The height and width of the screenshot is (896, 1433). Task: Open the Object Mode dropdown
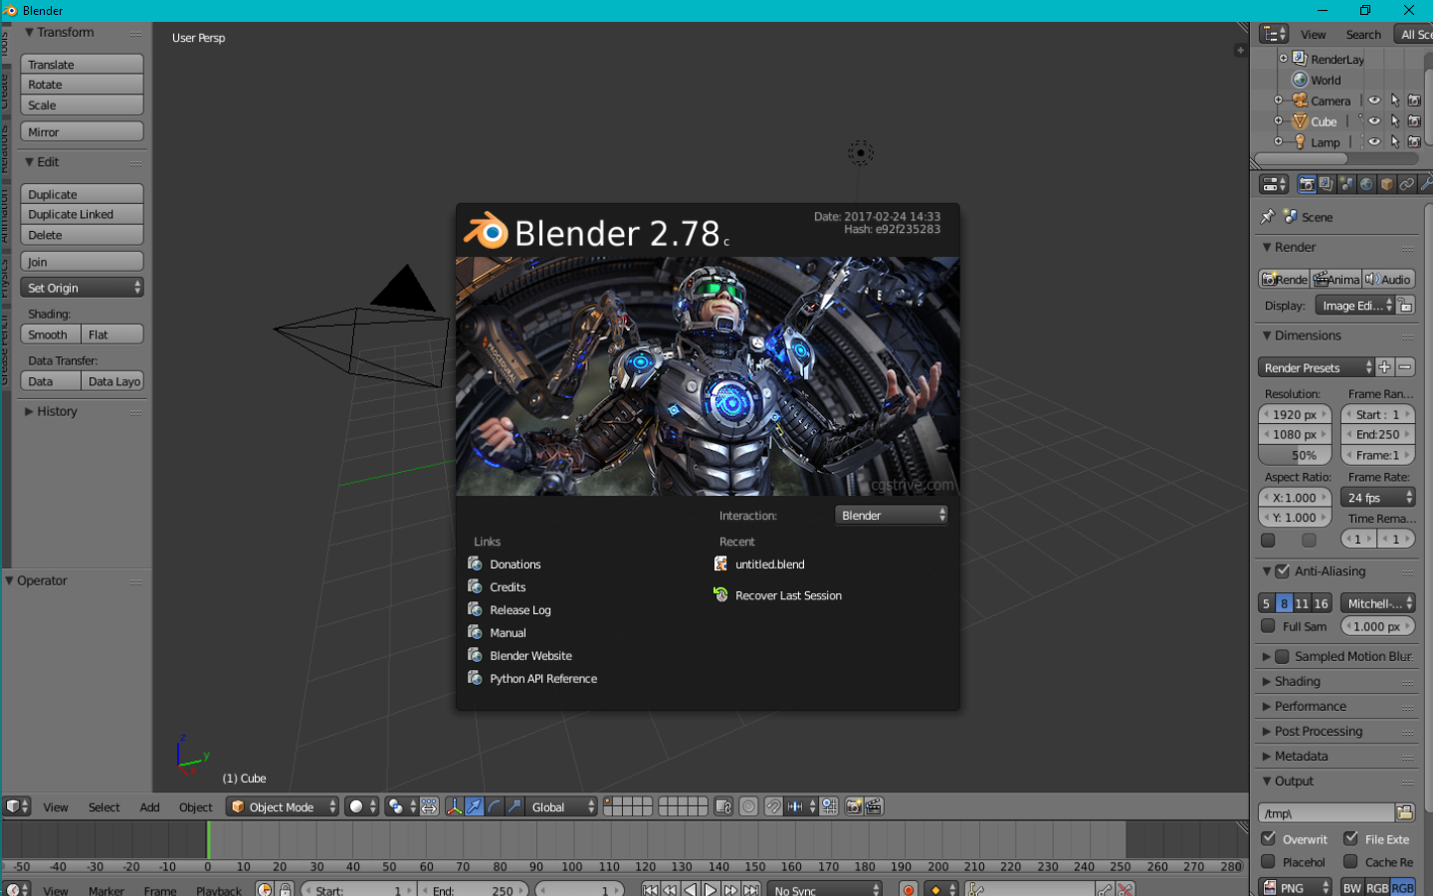[283, 806]
